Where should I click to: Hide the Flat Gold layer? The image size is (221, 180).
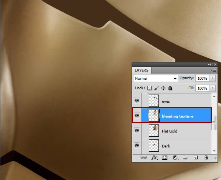pyautogui.click(x=137, y=131)
